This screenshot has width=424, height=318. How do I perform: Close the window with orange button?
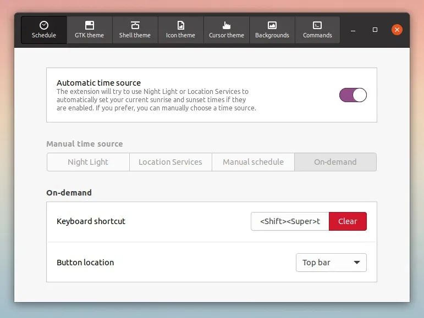click(x=397, y=30)
